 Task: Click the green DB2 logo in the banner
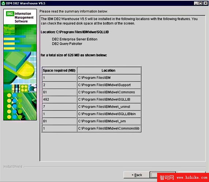tap(10, 14)
